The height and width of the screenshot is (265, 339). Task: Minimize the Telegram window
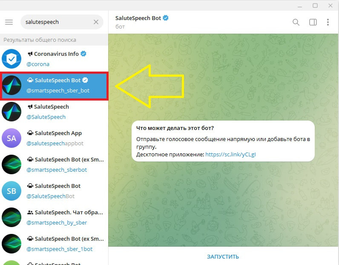300,6
